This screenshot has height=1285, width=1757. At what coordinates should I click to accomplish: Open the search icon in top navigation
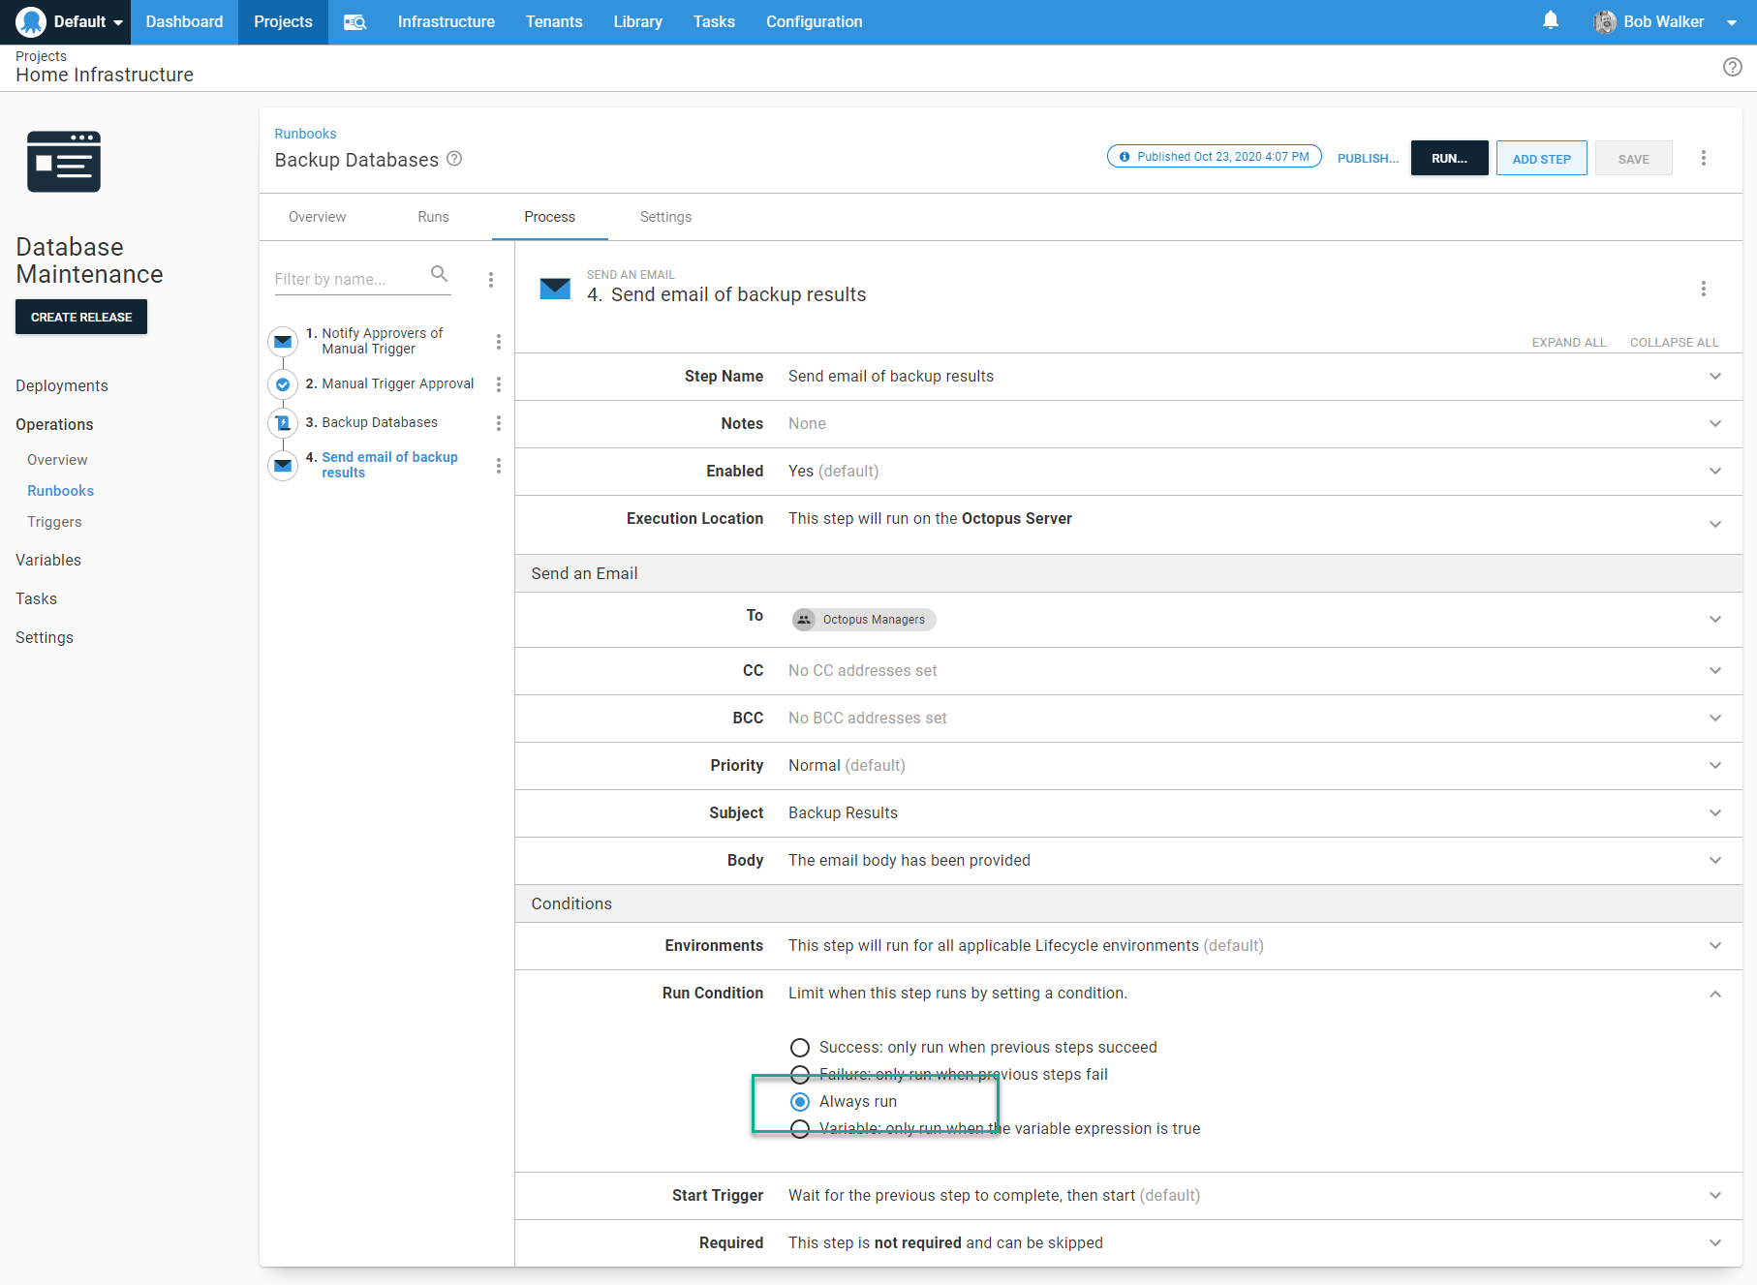pos(354,22)
